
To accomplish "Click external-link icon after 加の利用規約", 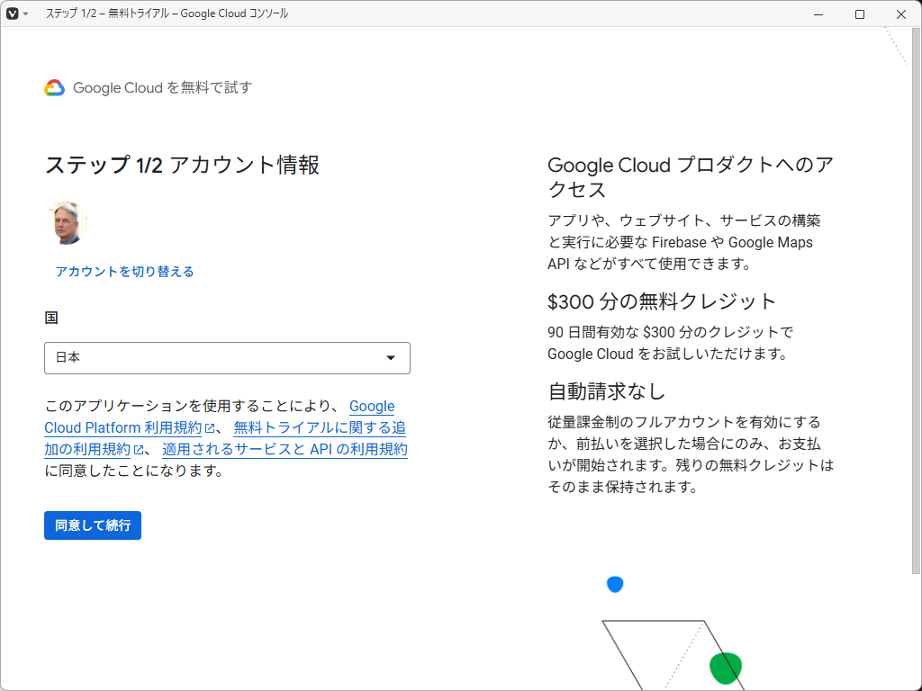I will click(x=139, y=450).
